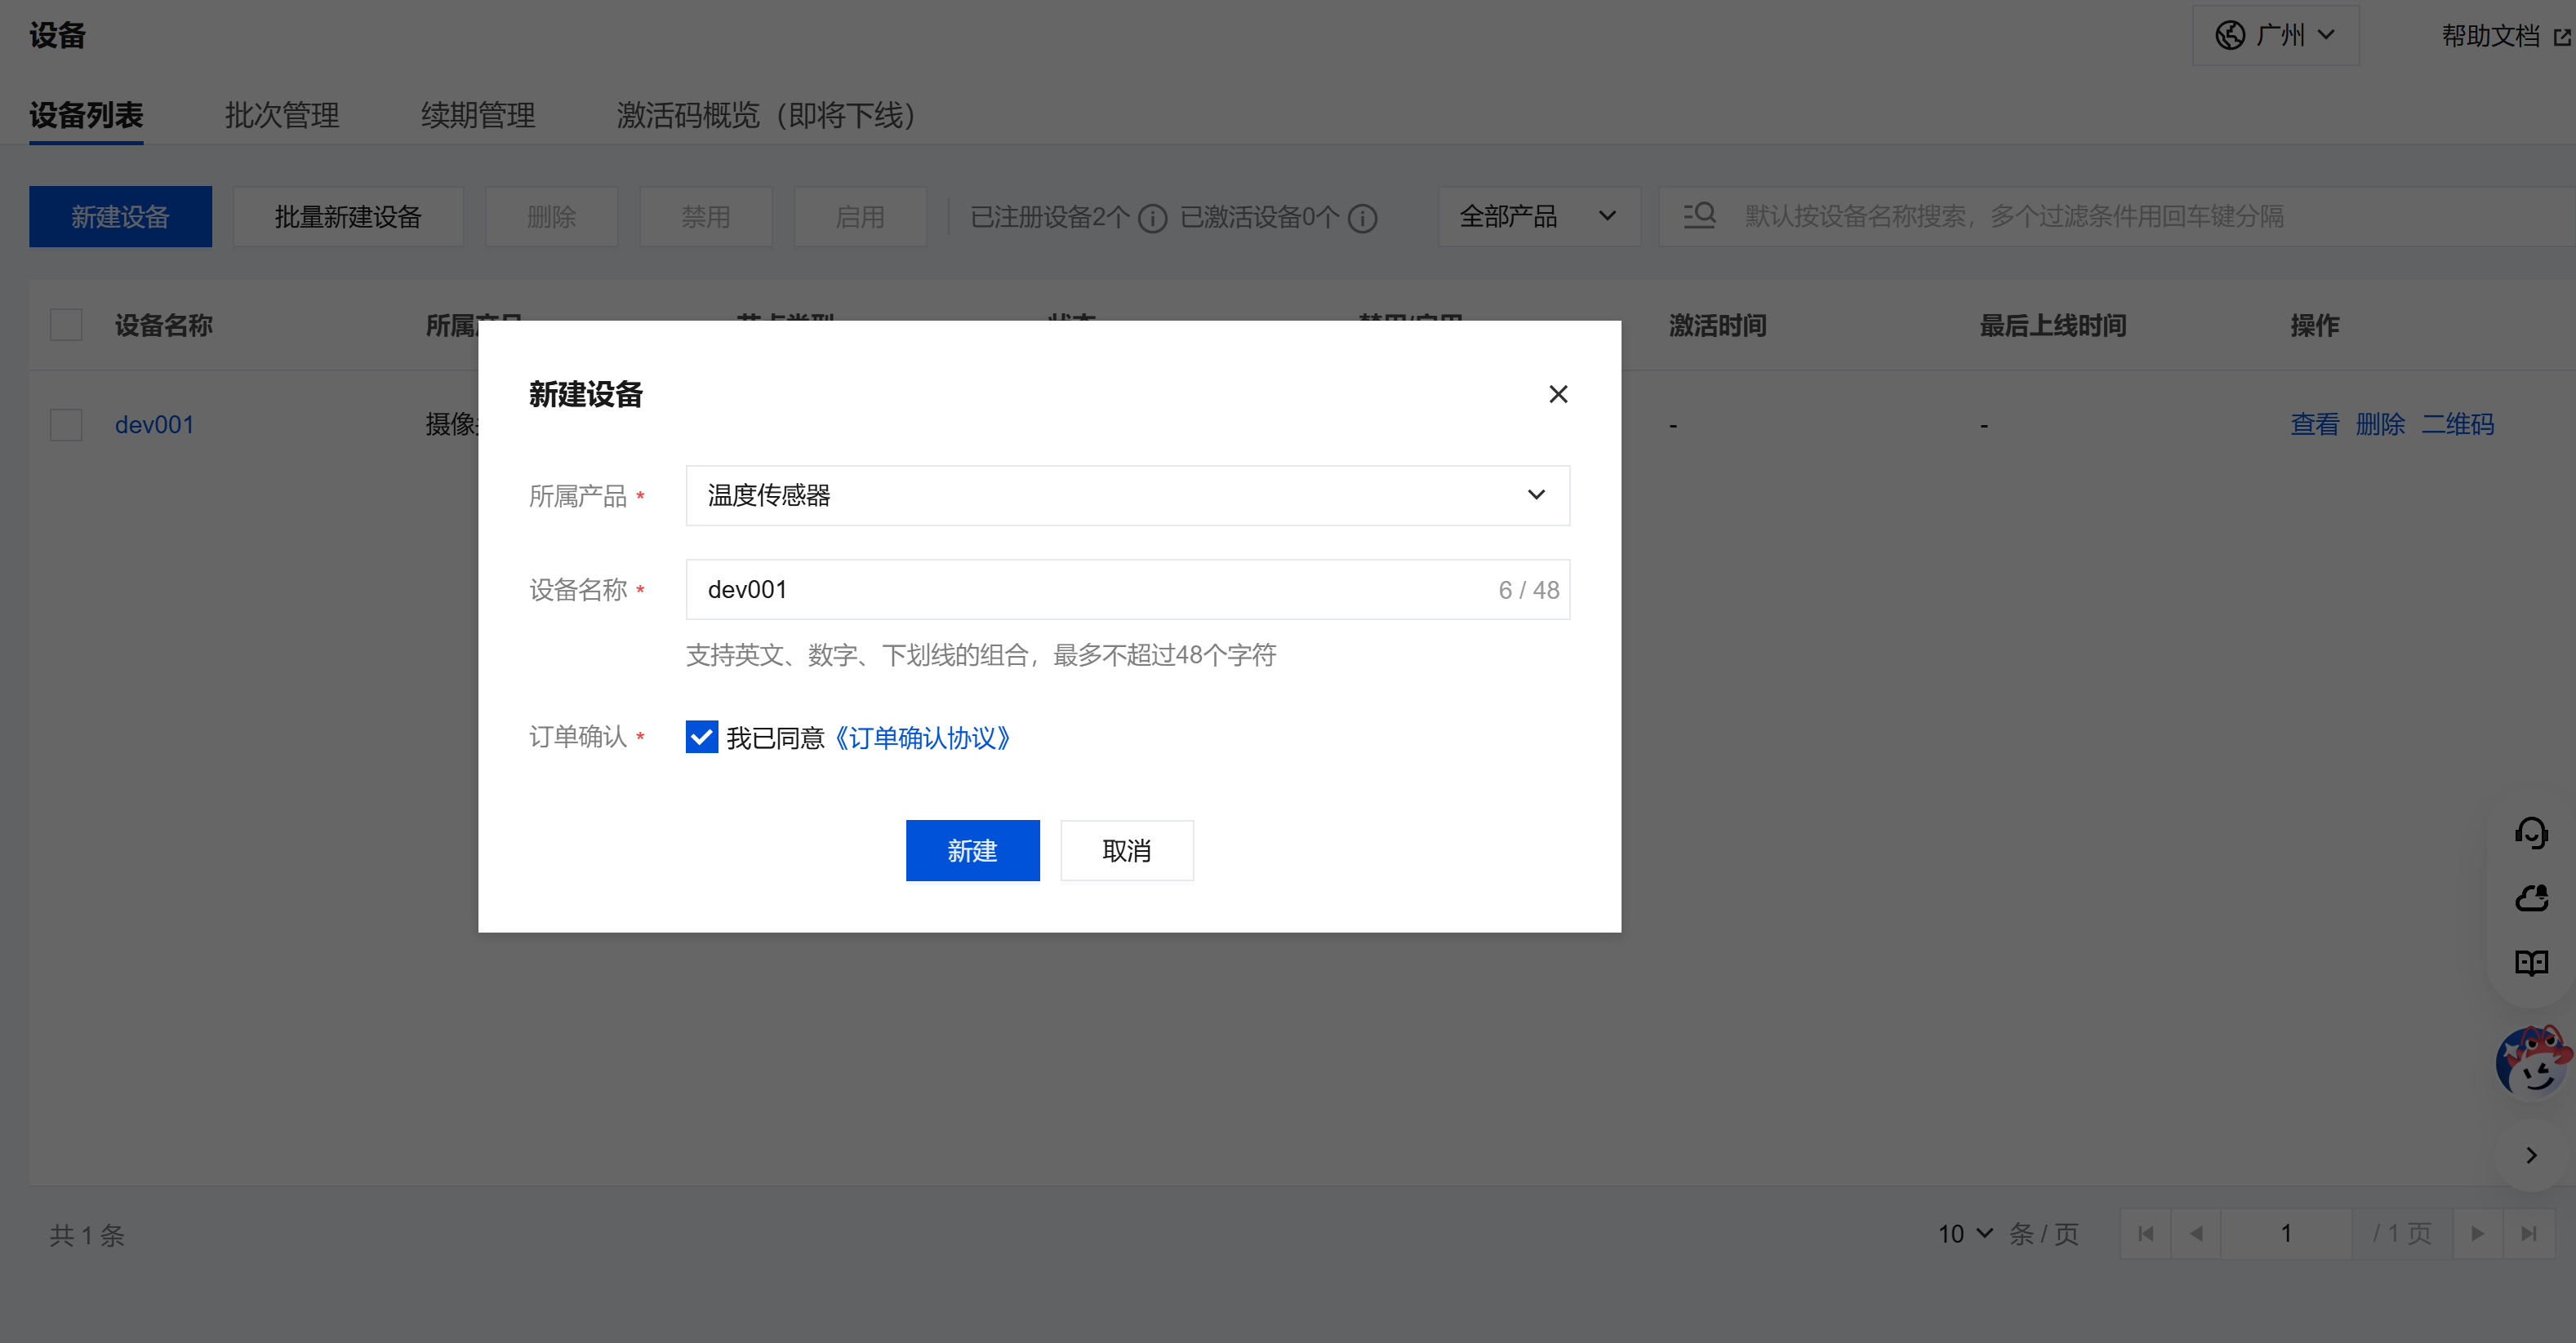This screenshot has height=1343, width=2576.
Task: Open the book documentation icon
Action: point(2530,962)
